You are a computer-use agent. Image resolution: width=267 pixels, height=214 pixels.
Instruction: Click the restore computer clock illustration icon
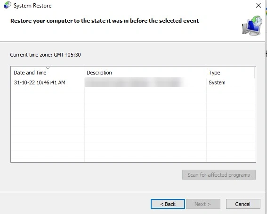[252, 25]
